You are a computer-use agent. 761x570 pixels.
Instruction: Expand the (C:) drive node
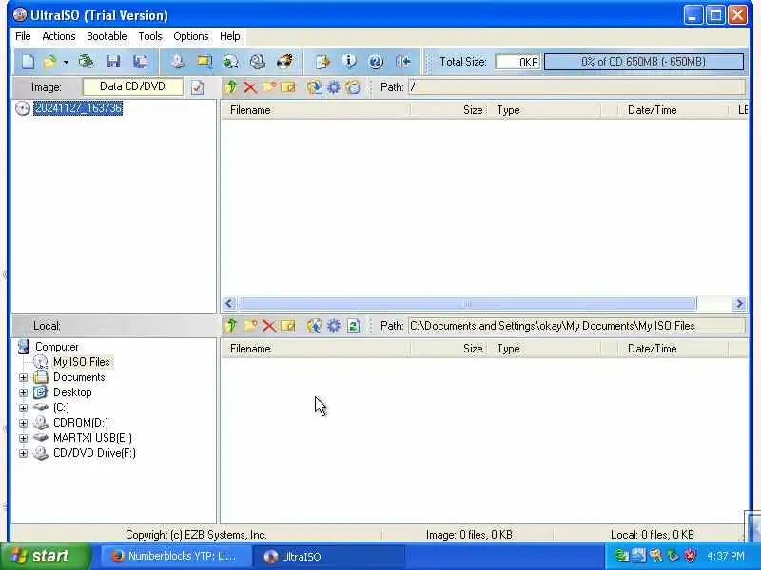(23, 408)
